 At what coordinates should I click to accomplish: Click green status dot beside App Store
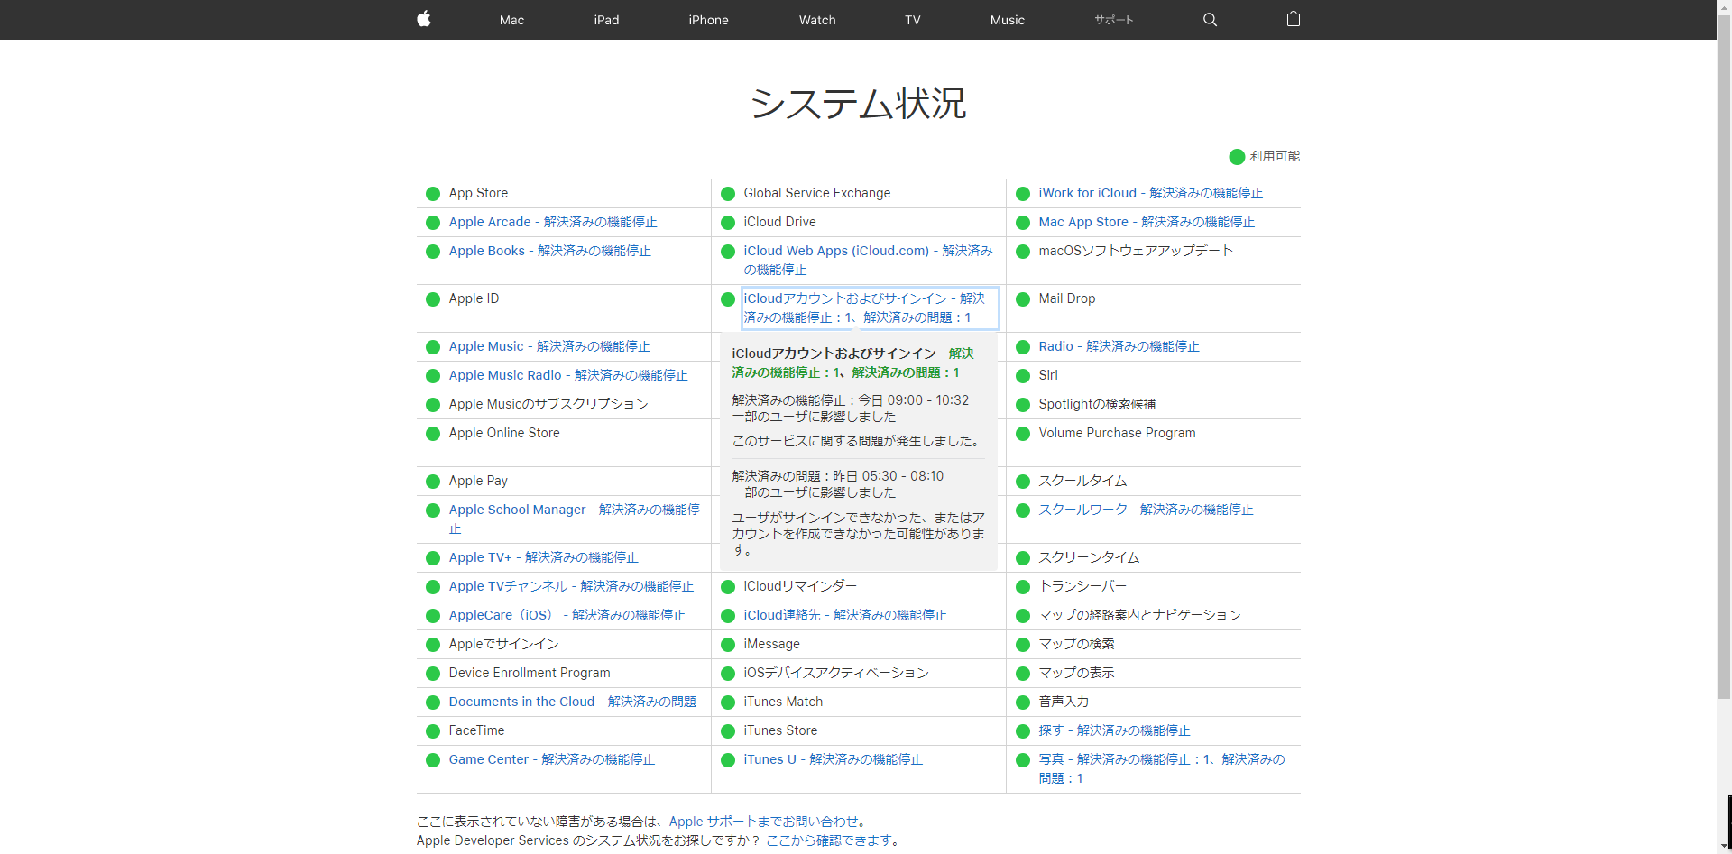433,194
